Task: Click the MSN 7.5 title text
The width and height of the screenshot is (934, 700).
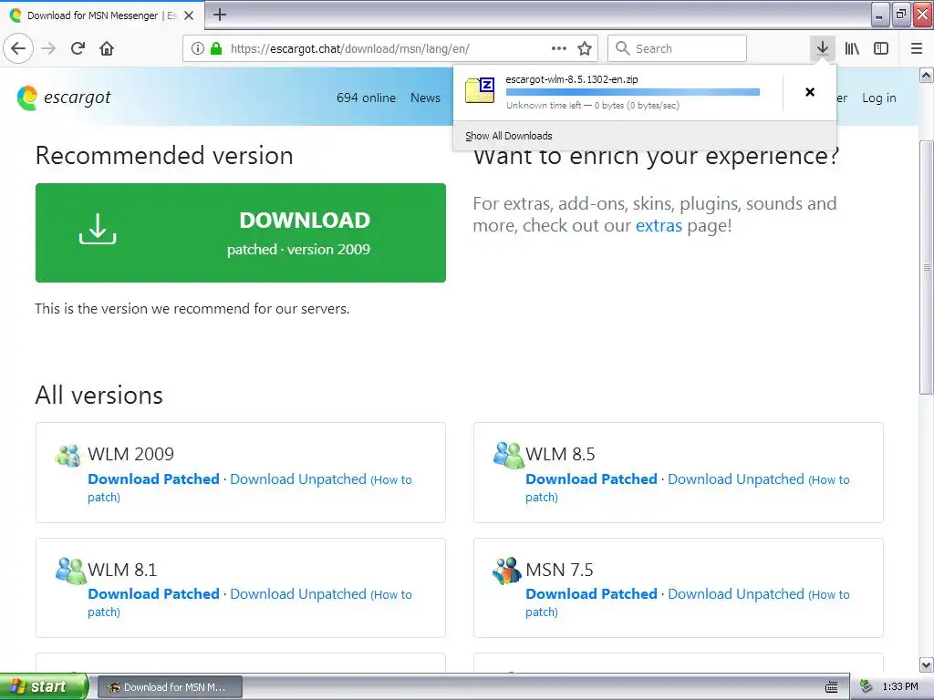Action: click(x=559, y=570)
